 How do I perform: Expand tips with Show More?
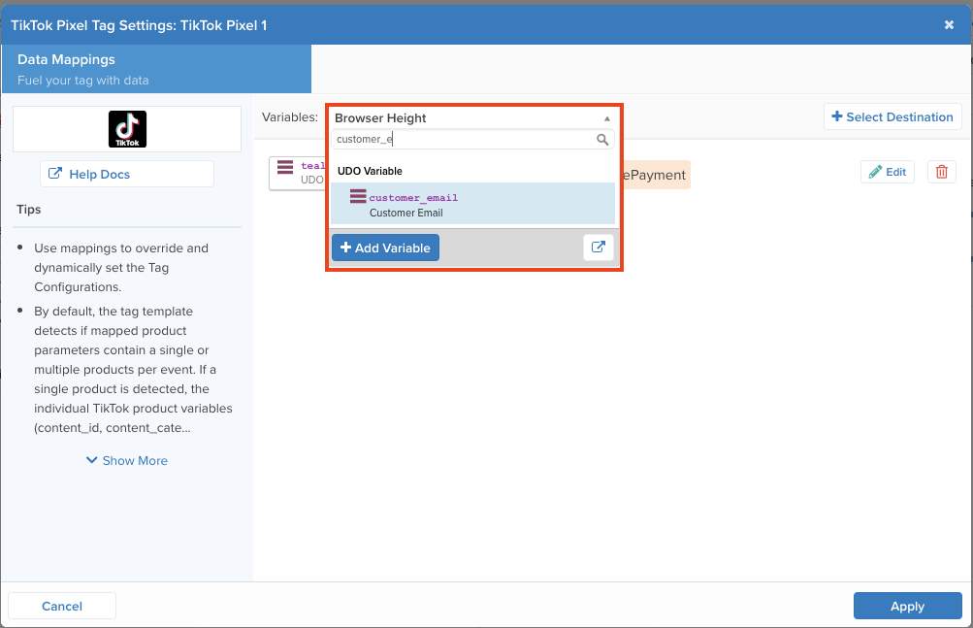(x=127, y=460)
